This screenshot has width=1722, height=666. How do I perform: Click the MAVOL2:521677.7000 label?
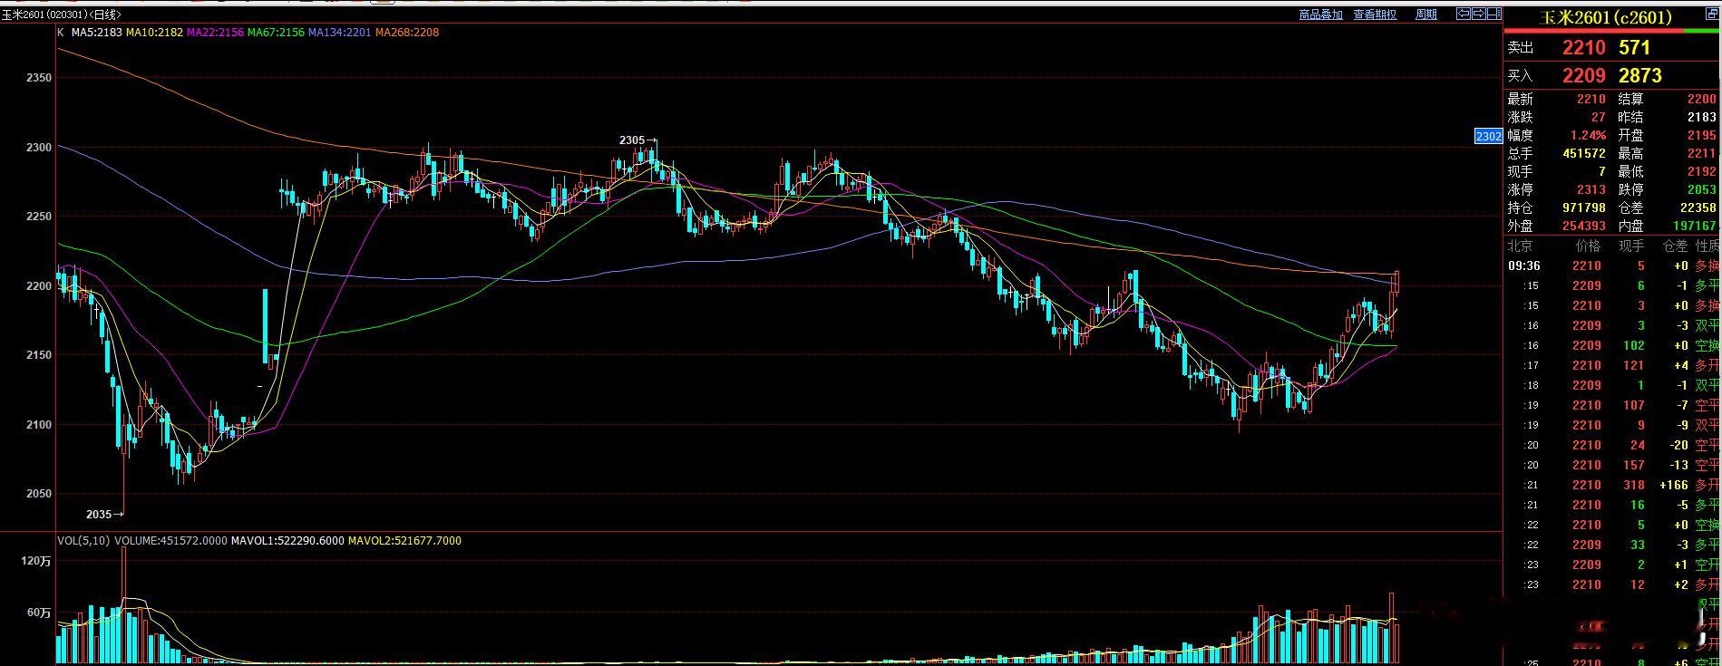pyautogui.click(x=404, y=541)
